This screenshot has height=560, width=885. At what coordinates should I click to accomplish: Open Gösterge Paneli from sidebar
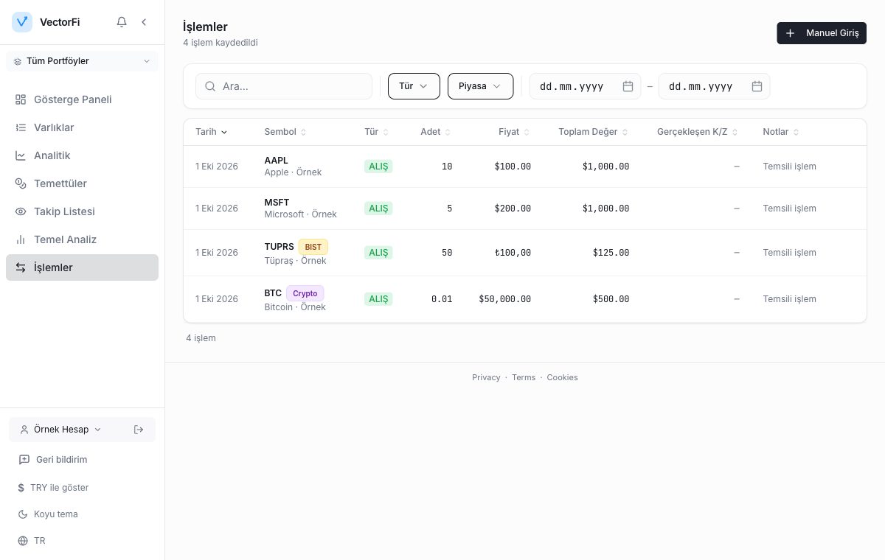point(82,99)
